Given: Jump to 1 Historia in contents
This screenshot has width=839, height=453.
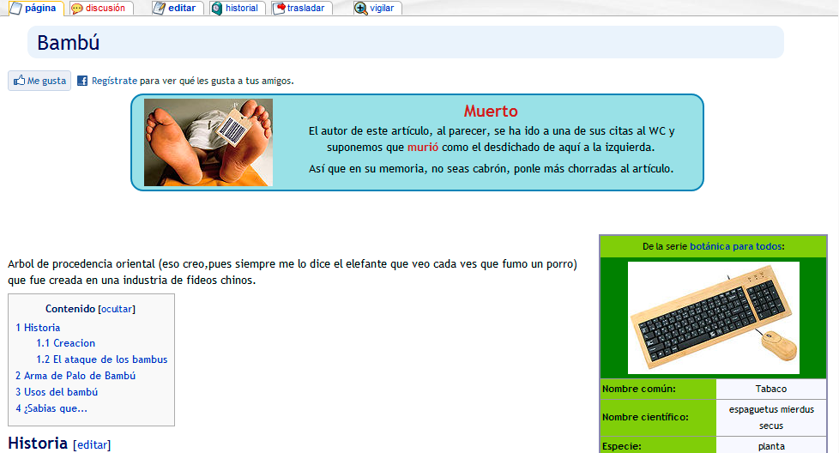Looking at the screenshot, I should pos(38,328).
